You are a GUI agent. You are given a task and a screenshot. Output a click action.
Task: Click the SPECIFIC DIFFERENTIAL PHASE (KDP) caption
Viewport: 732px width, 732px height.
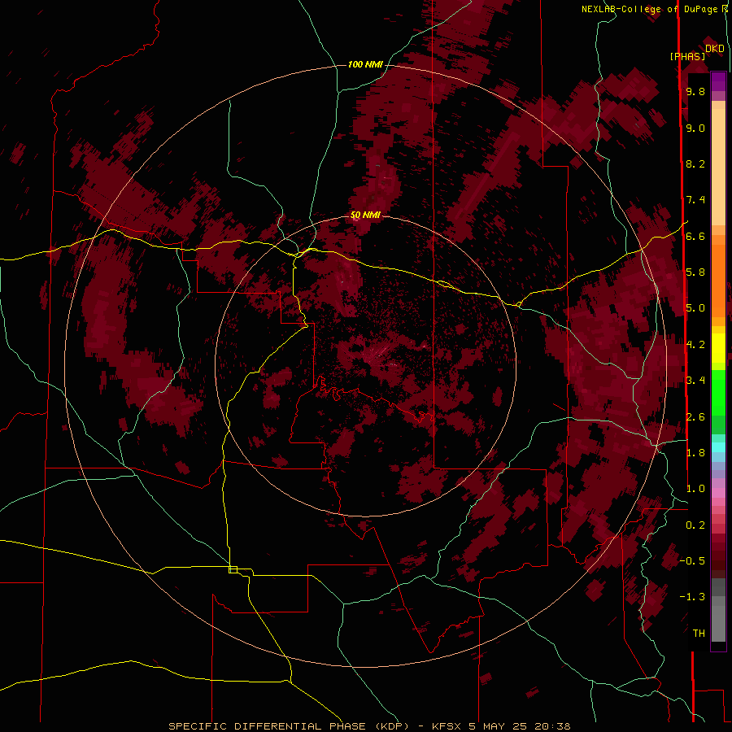[x=289, y=726]
